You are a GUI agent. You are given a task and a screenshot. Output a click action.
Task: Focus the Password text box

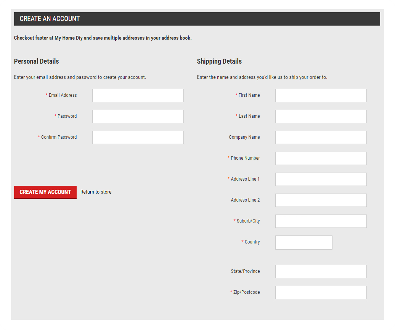coord(138,116)
